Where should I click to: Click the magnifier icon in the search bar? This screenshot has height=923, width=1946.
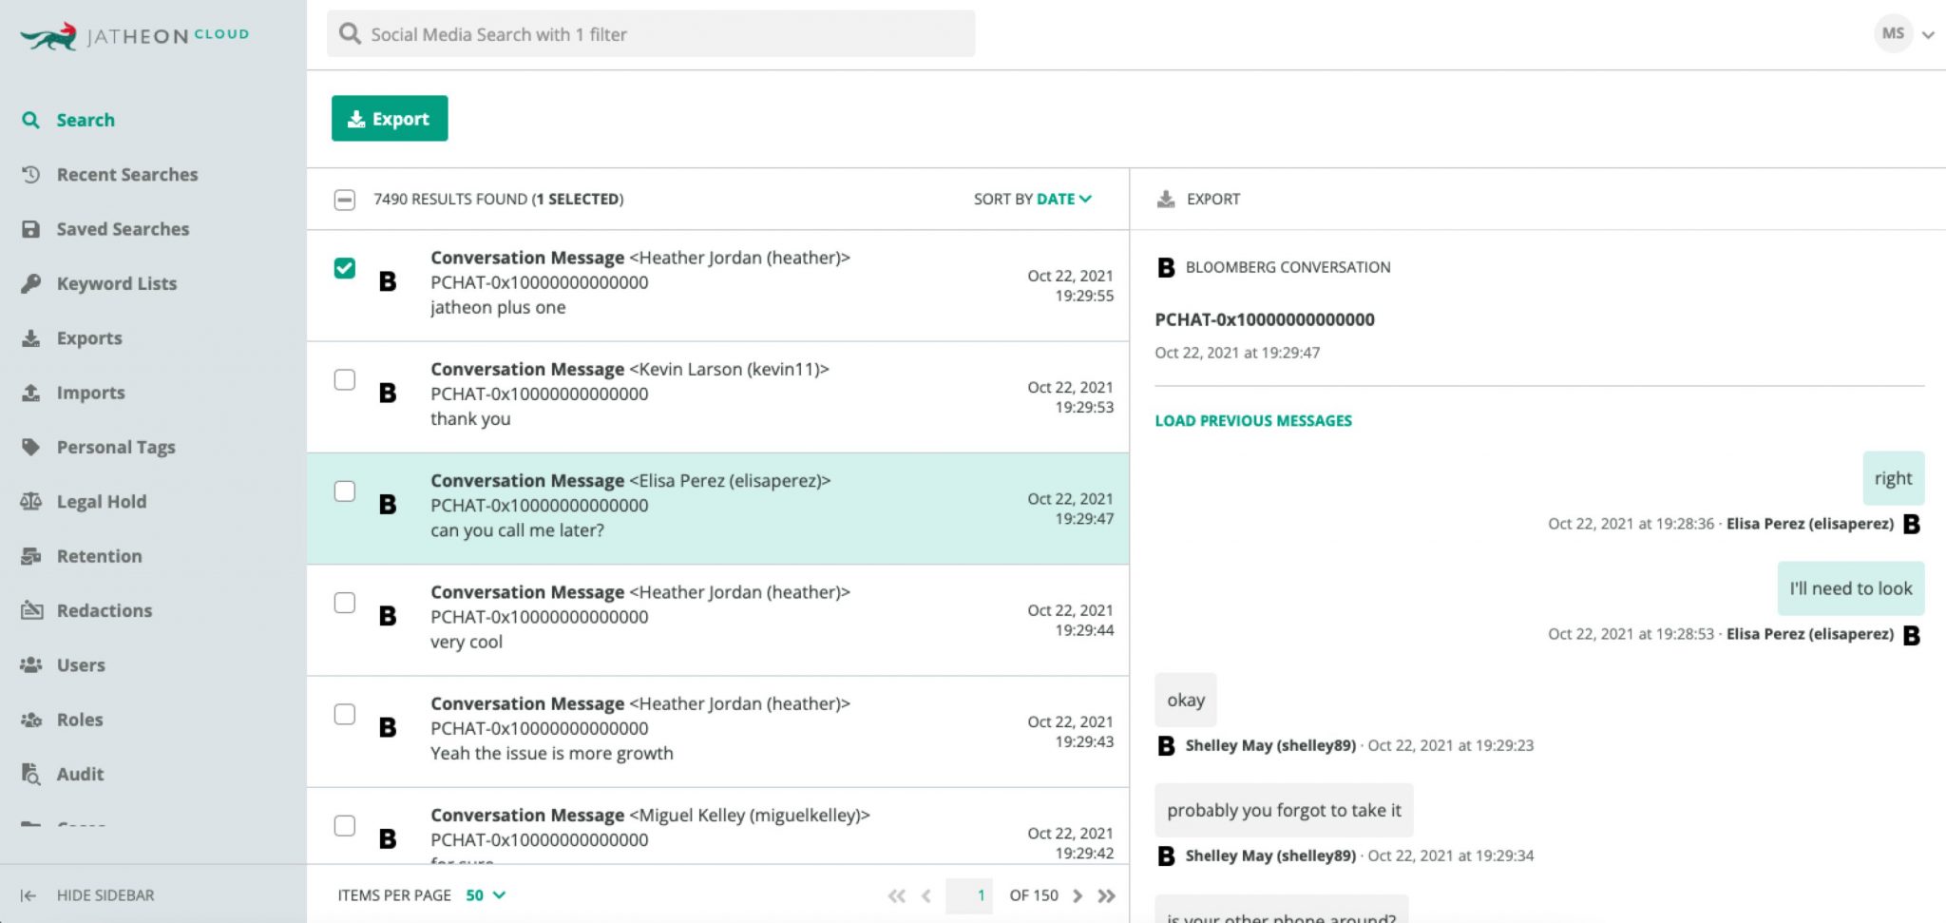tap(350, 34)
